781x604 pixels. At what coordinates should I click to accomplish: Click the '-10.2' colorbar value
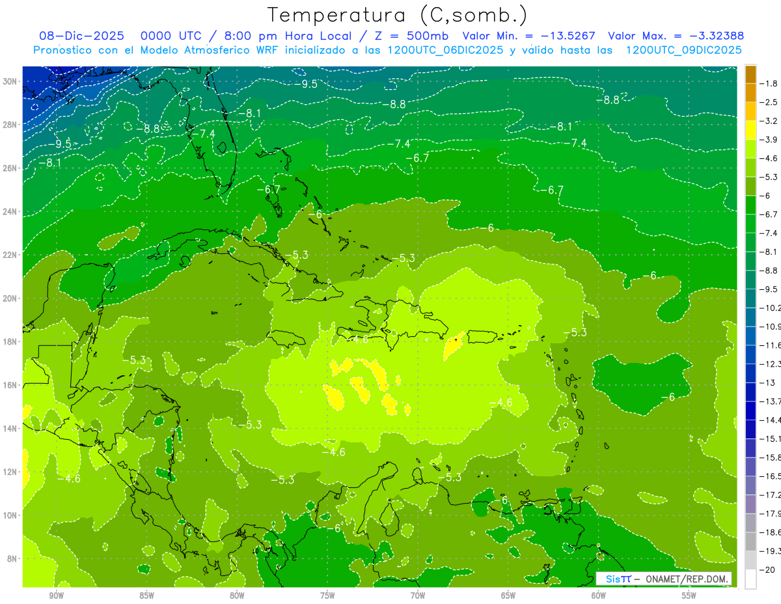click(771, 308)
